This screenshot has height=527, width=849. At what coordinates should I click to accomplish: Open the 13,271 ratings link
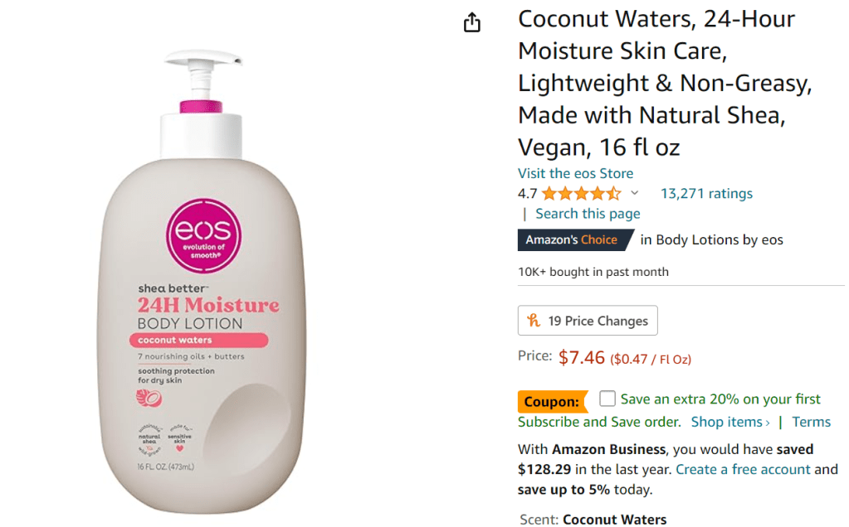tap(706, 194)
